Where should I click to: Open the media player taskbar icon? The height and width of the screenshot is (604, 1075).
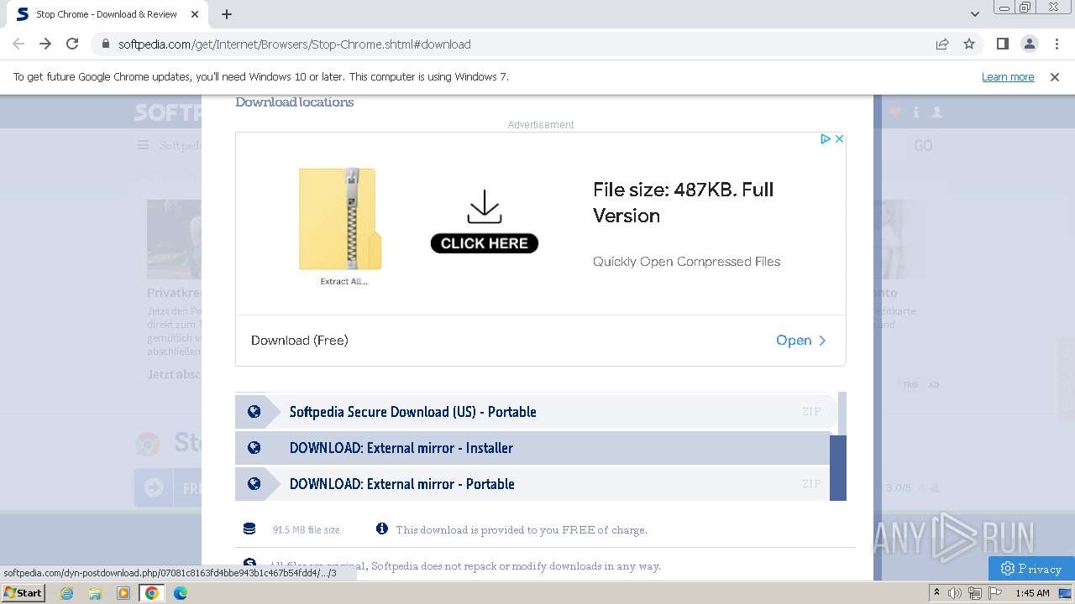pos(123,593)
